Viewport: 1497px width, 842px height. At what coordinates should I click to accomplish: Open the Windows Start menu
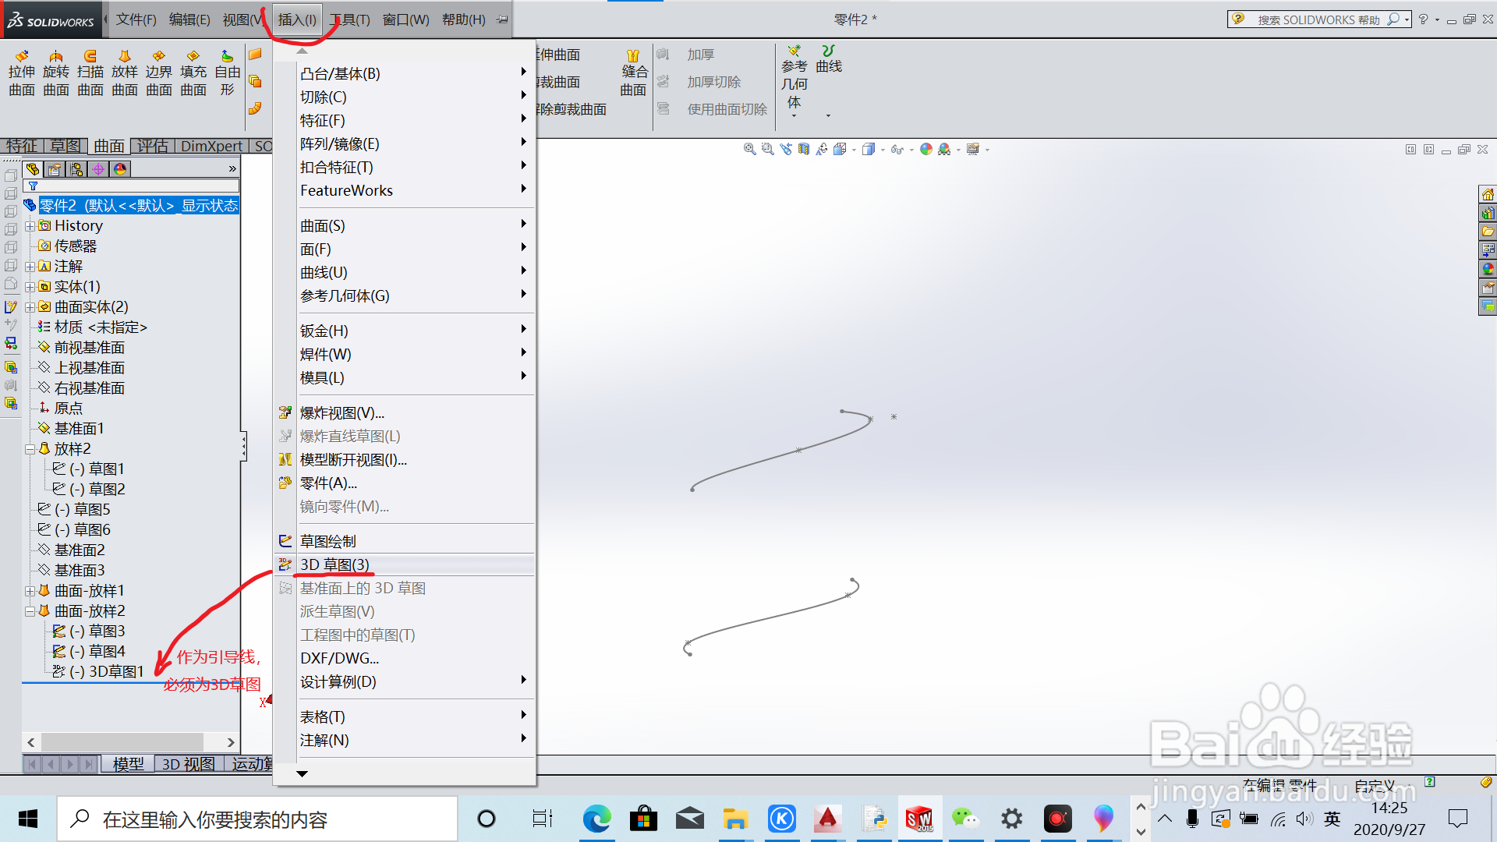pos(28,819)
